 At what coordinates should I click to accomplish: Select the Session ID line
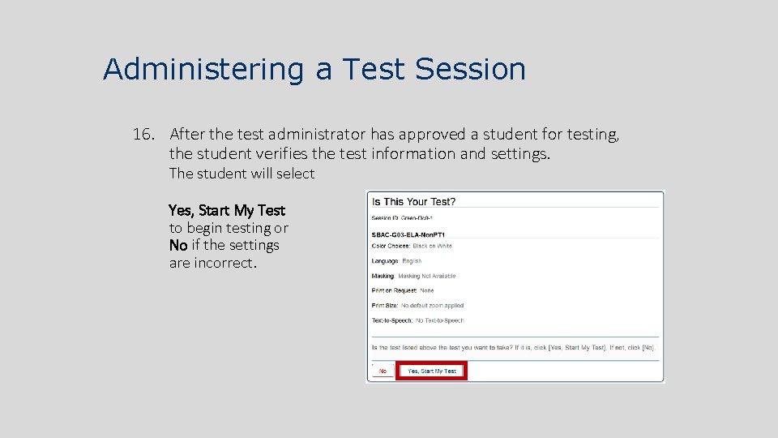coord(402,218)
